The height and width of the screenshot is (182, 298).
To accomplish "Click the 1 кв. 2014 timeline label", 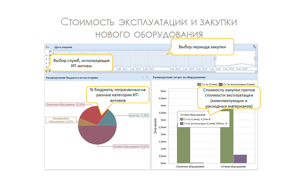I will pos(189,69).
